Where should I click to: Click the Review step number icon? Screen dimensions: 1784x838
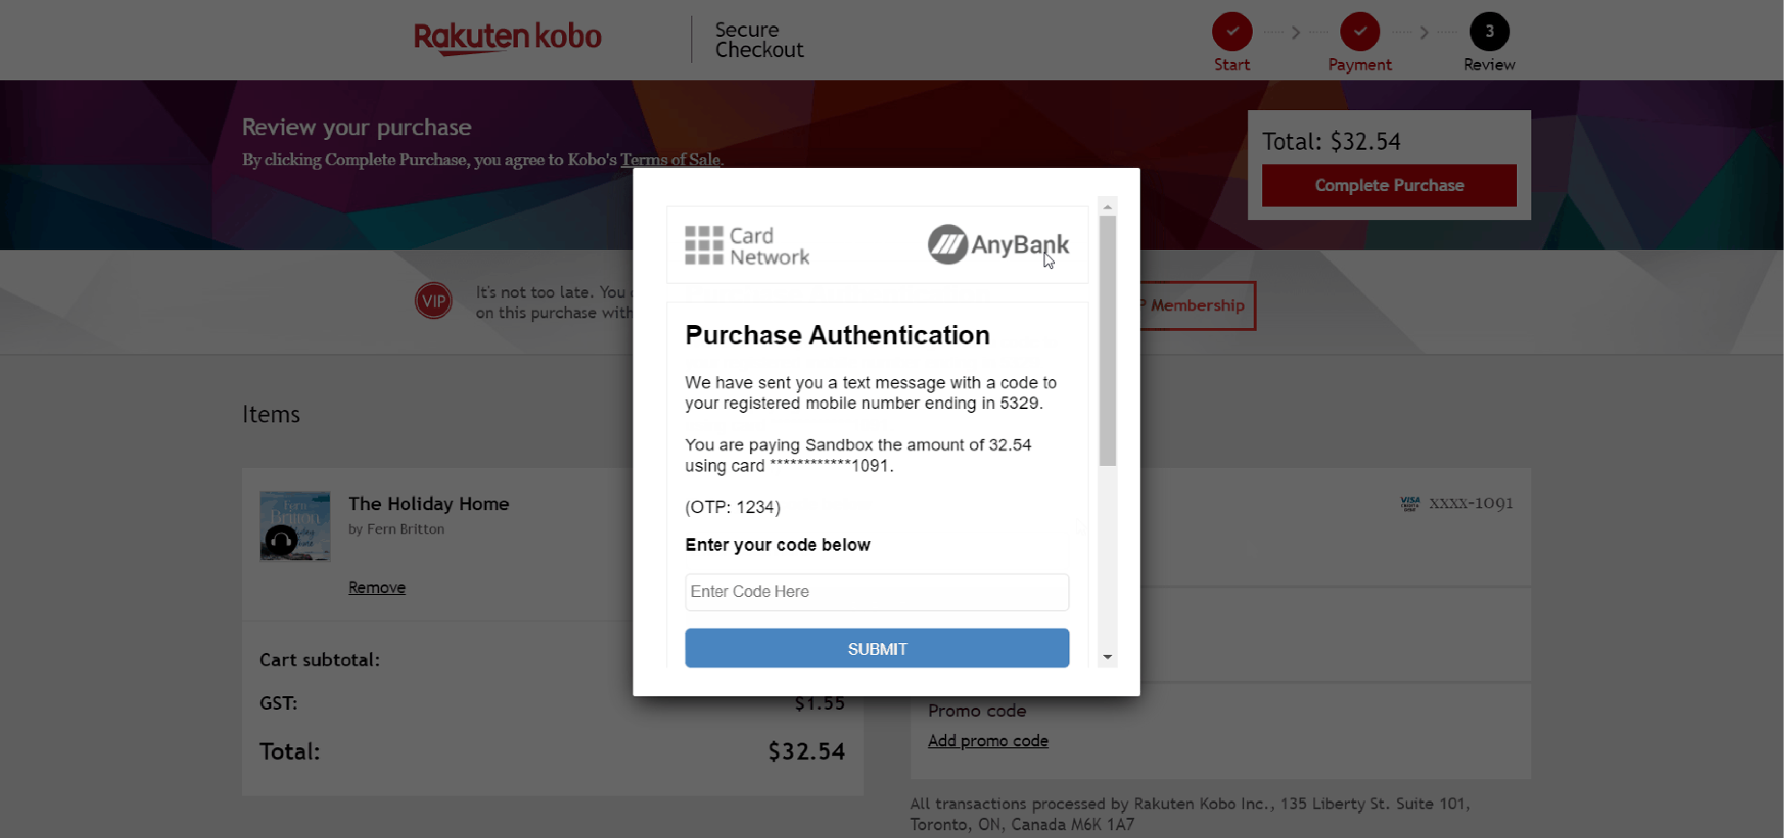[x=1488, y=31]
